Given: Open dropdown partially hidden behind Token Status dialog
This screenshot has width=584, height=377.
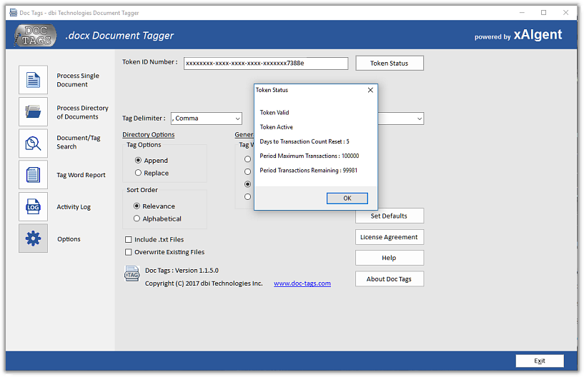Looking at the screenshot, I should click(x=401, y=119).
